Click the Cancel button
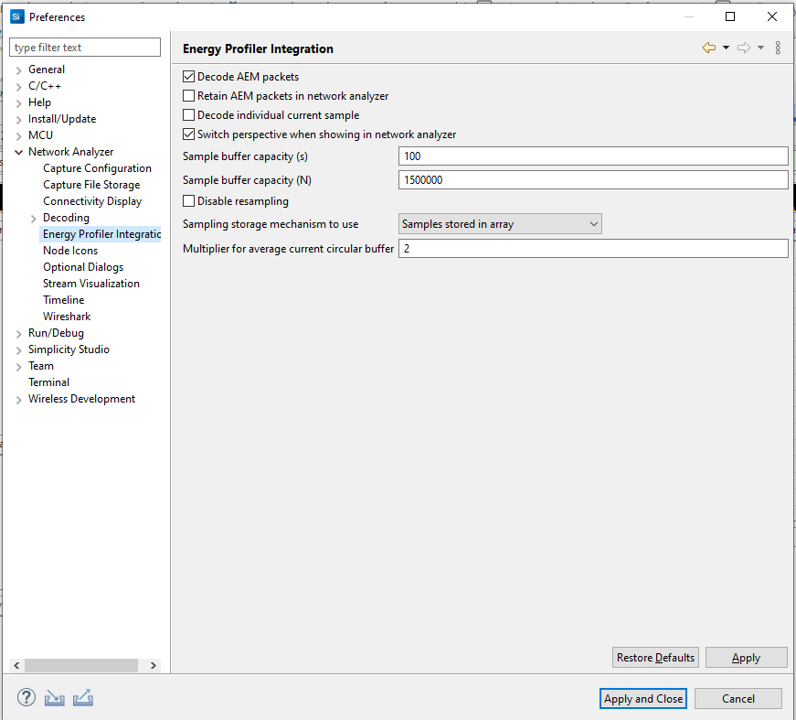The height and width of the screenshot is (720, 796). point(738,699)
